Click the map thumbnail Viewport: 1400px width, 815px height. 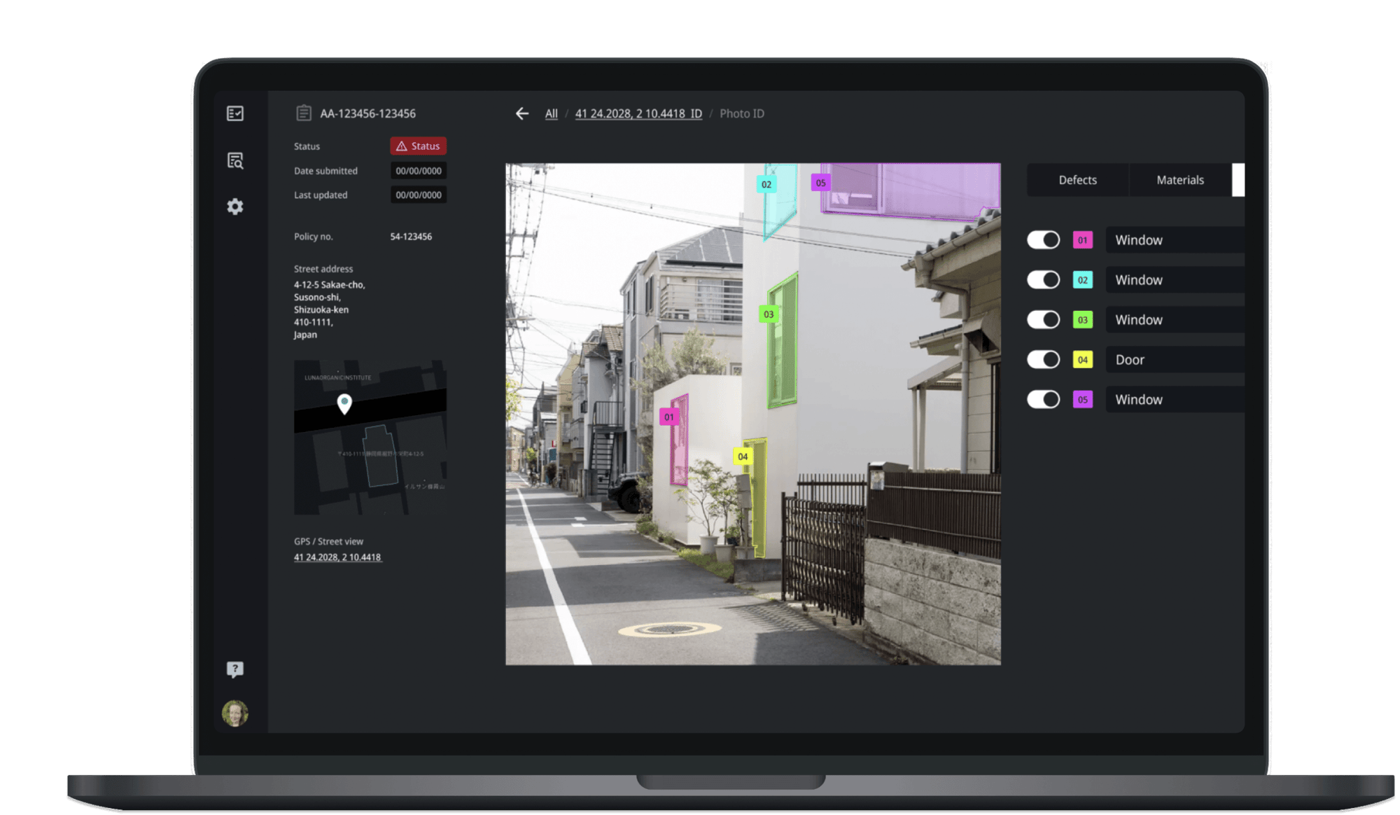pos(370,438)
